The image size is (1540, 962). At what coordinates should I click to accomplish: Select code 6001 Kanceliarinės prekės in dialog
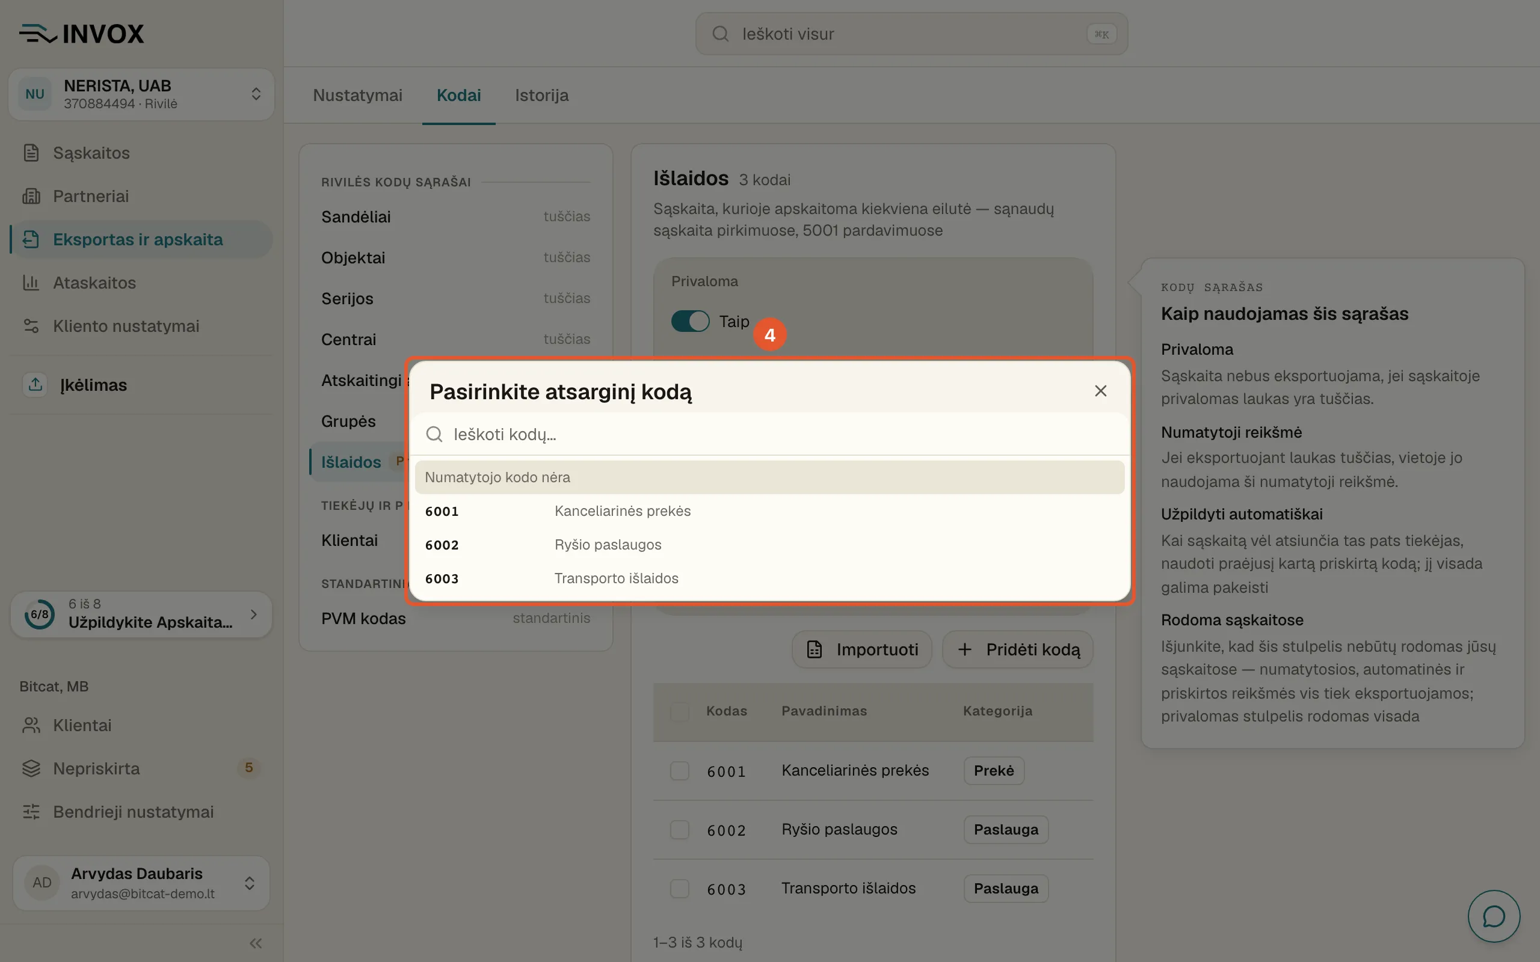pyautogui.click(x=769, y=511)
